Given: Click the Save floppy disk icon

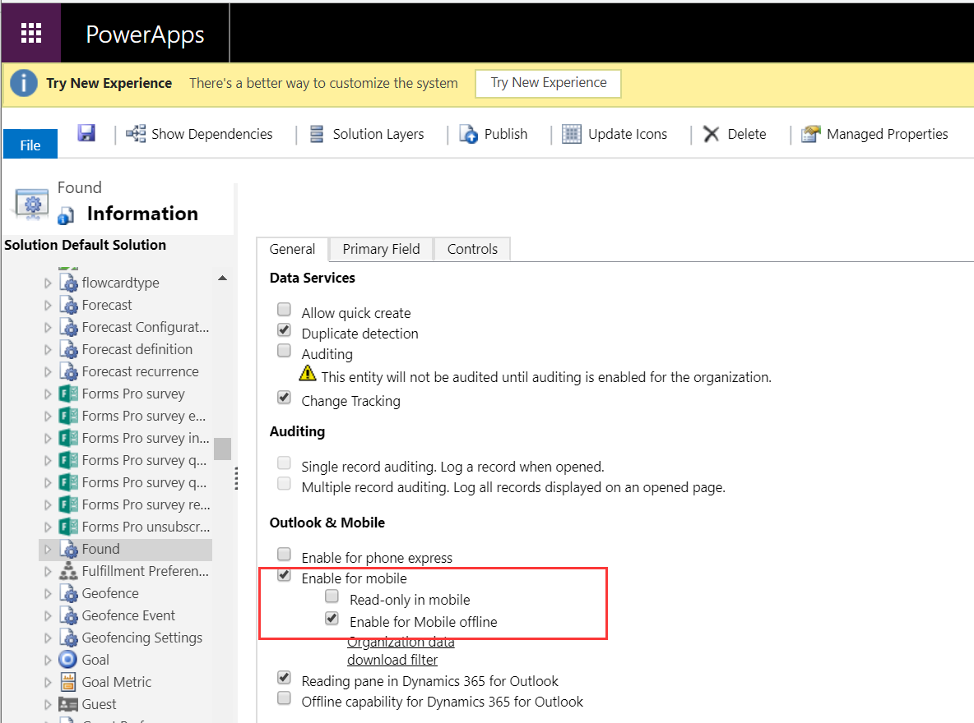Looking at the screenshot, I should click(86, 133).
